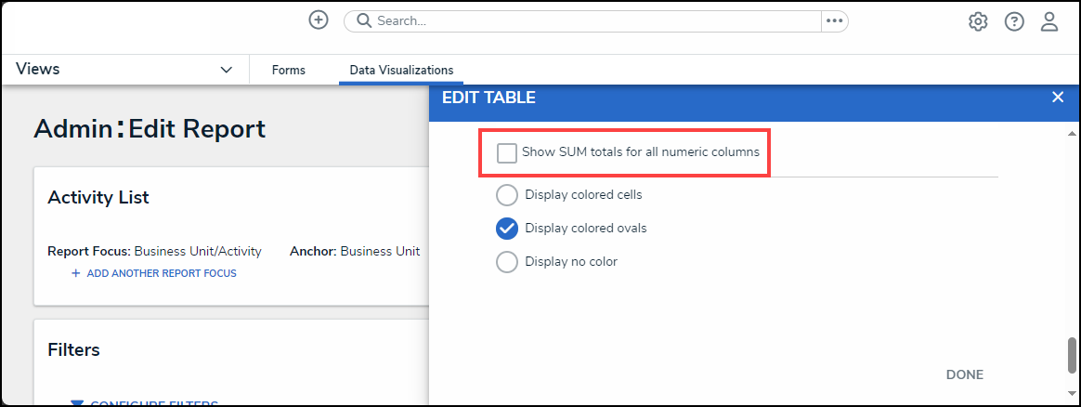
Task: Click the search magnifier icon
Action: click(364, 20)
